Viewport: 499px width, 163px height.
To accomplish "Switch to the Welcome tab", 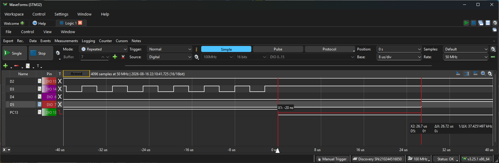I will click(x=14, y=23).
